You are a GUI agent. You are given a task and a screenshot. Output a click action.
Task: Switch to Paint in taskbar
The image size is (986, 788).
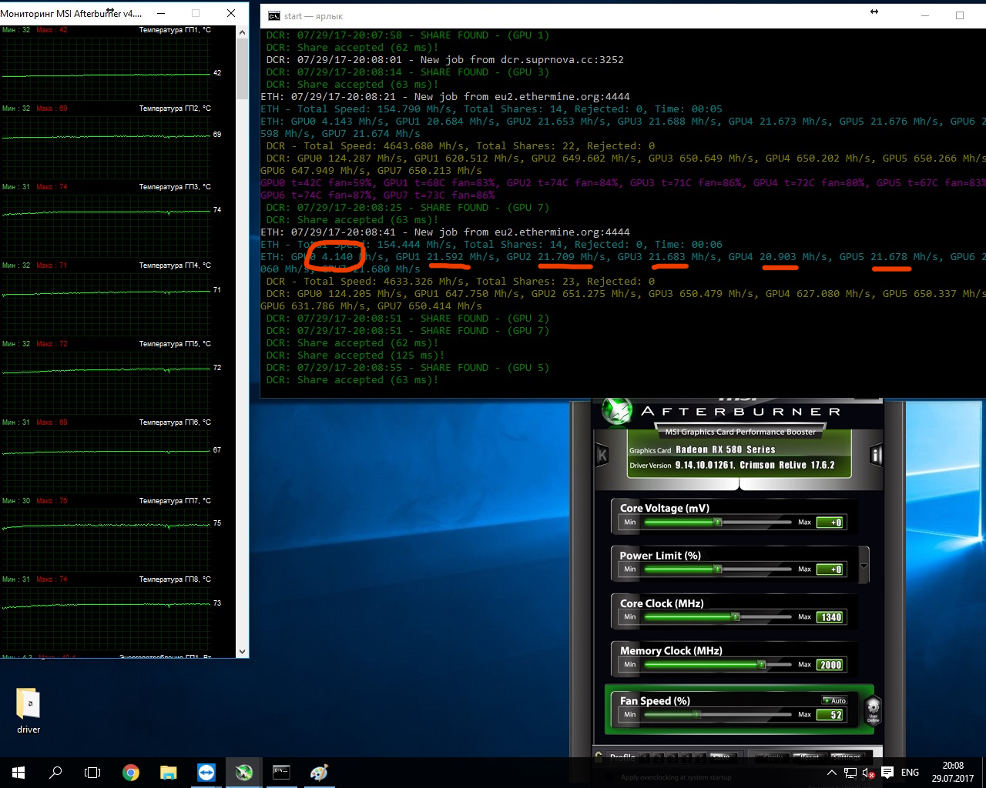tap(319, 773)
